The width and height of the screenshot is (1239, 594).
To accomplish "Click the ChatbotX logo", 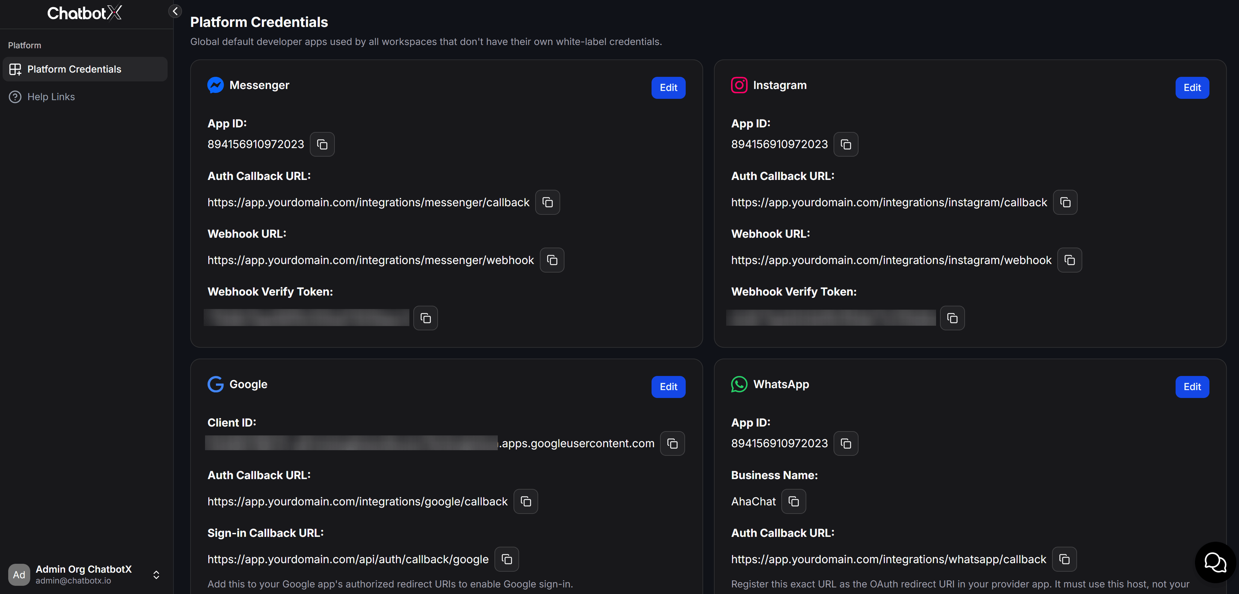I will click(85, 13).
